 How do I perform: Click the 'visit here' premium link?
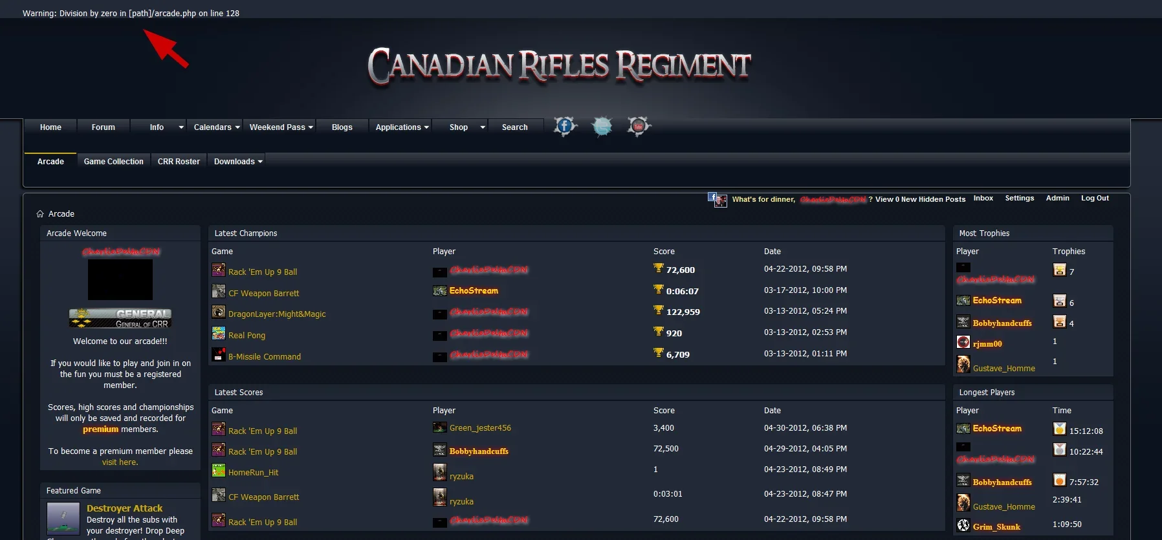tap(120, 462)
